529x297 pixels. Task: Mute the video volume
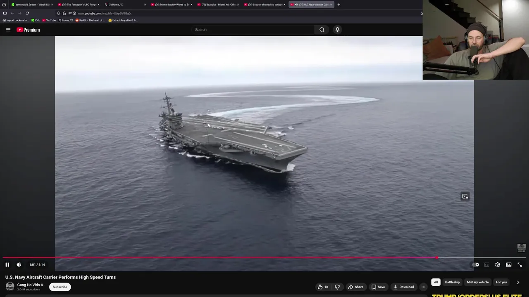point(19,265)
